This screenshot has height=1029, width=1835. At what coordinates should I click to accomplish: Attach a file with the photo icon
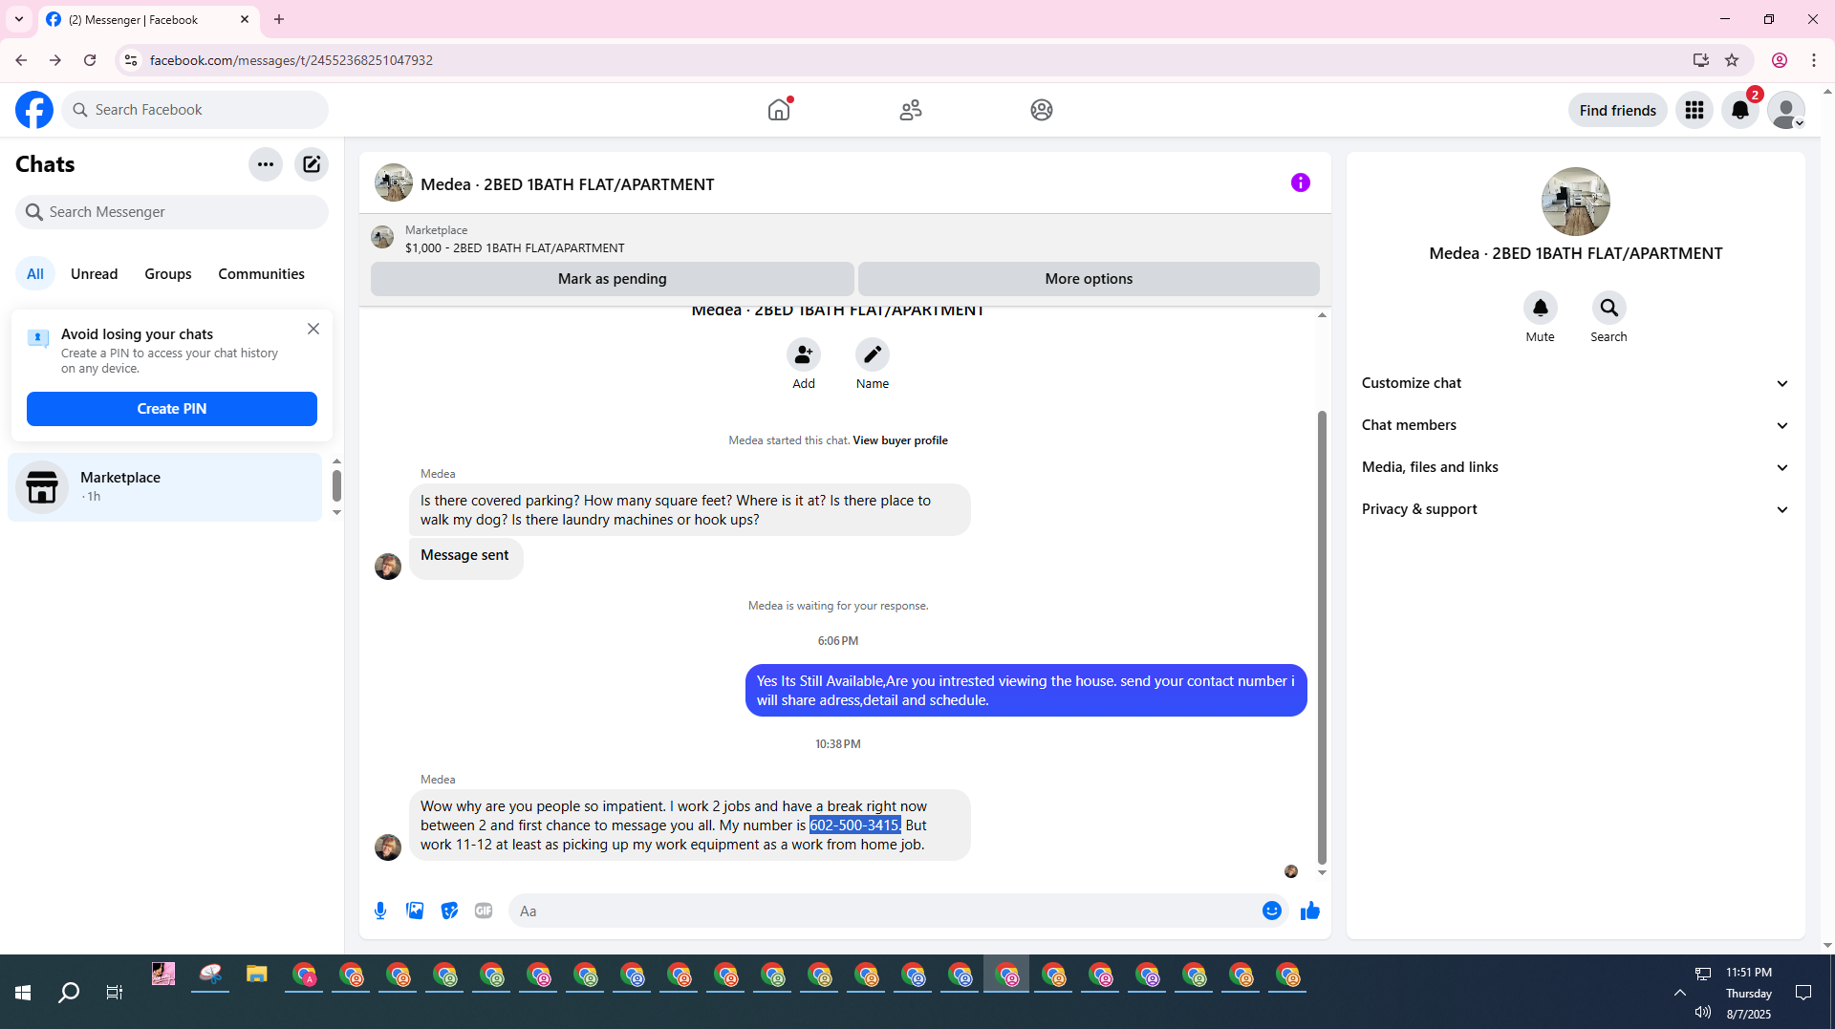[x=415, y=911]
